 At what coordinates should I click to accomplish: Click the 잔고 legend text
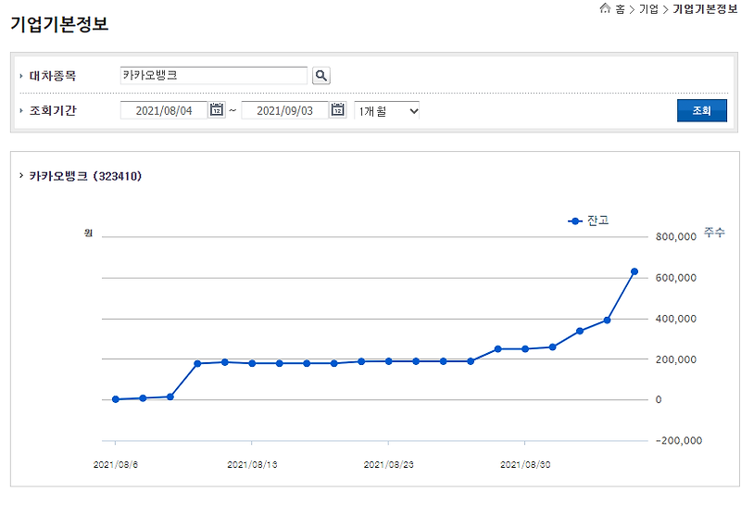[x=597, y=220]
